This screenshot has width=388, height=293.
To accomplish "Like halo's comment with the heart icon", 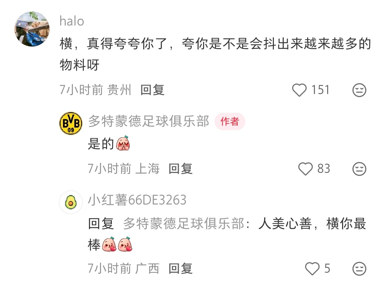I will click(299, 90).
